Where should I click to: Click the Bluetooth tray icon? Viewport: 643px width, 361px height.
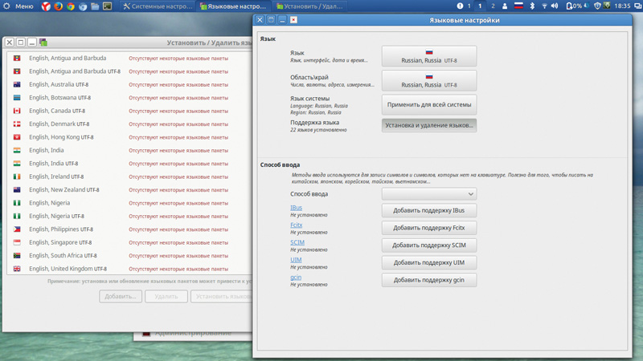coord(531,6)
